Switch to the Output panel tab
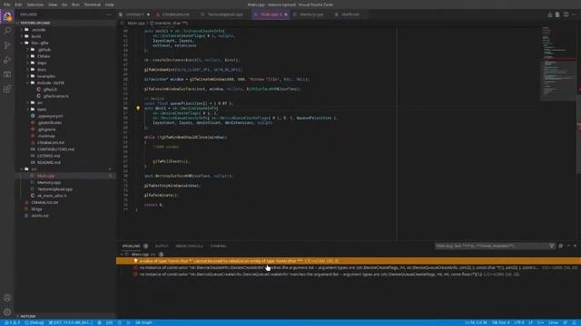 click(162, 246)
